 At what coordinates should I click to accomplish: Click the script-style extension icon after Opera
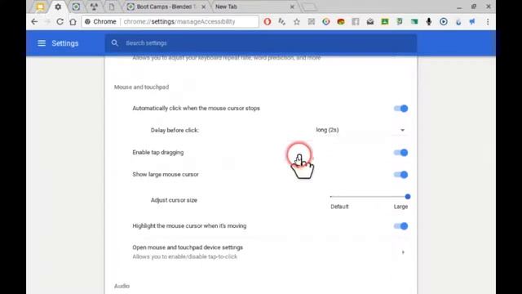pos(282,22)
